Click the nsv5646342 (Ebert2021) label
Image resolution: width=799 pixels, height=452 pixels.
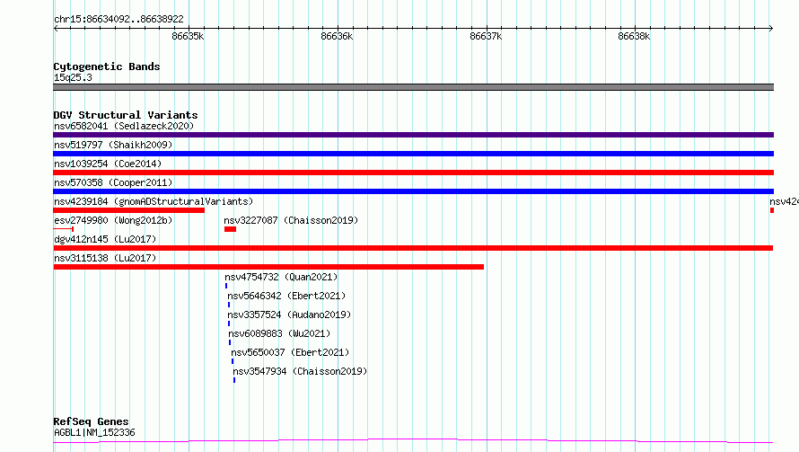coord(286,296)
